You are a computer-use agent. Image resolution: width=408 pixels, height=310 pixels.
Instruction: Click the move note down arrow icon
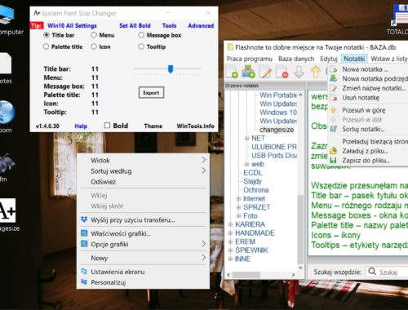pyautogui.click(x=299, y=72)
